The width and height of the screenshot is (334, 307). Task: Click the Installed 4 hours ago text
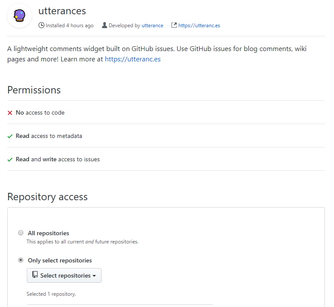click(x=70, y=26)
